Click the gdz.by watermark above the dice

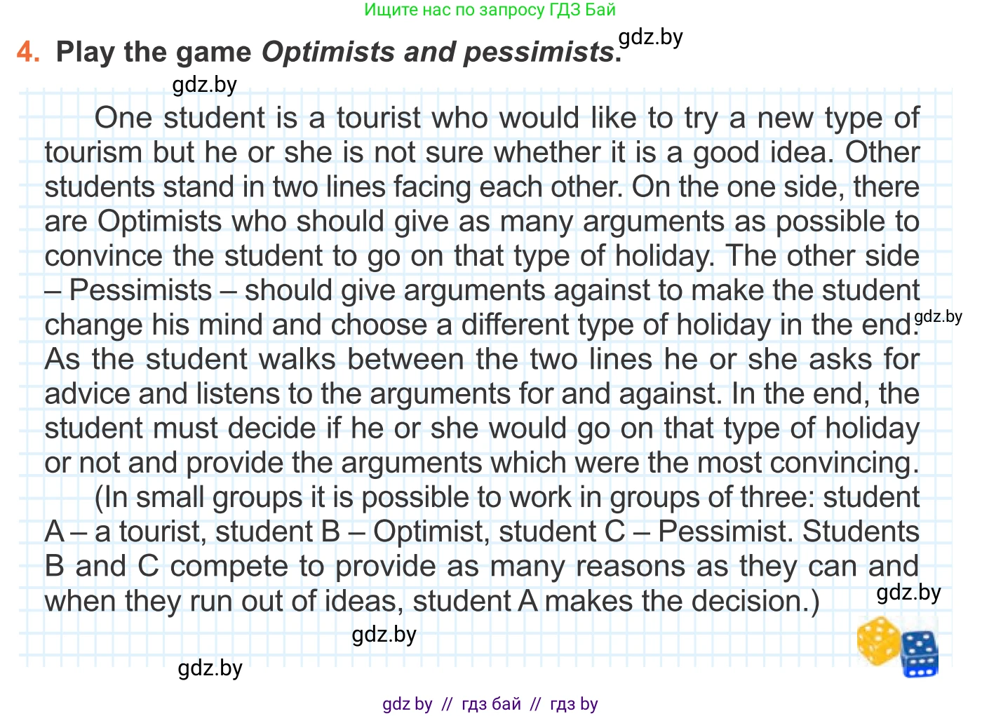908,593
